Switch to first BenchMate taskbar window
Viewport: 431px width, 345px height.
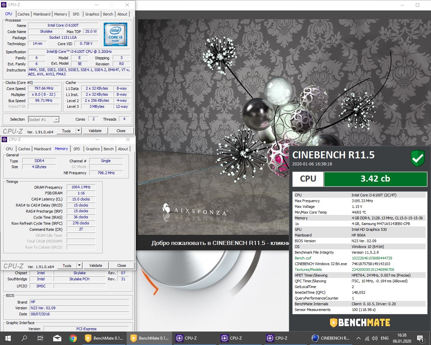(x=104, y=338)
